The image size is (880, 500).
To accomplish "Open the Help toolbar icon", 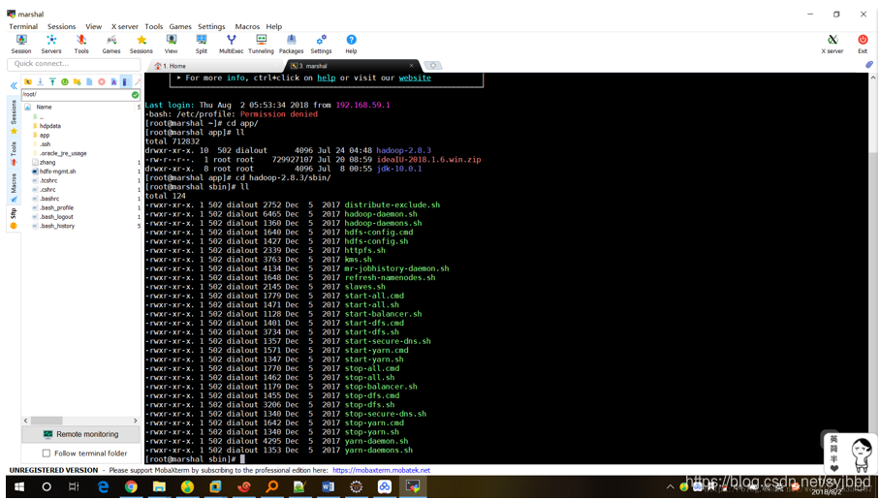I will pos(352,44).
